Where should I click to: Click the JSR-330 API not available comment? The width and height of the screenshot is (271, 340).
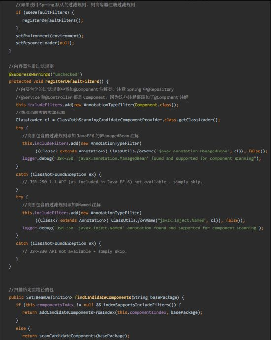[x=74, y=251]
